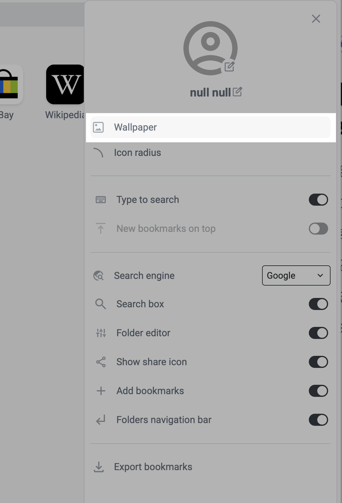The width and height of the screenshot is (342, 503).
Task: Click the edit name pencil icon
Action: [x=237, y=91]
